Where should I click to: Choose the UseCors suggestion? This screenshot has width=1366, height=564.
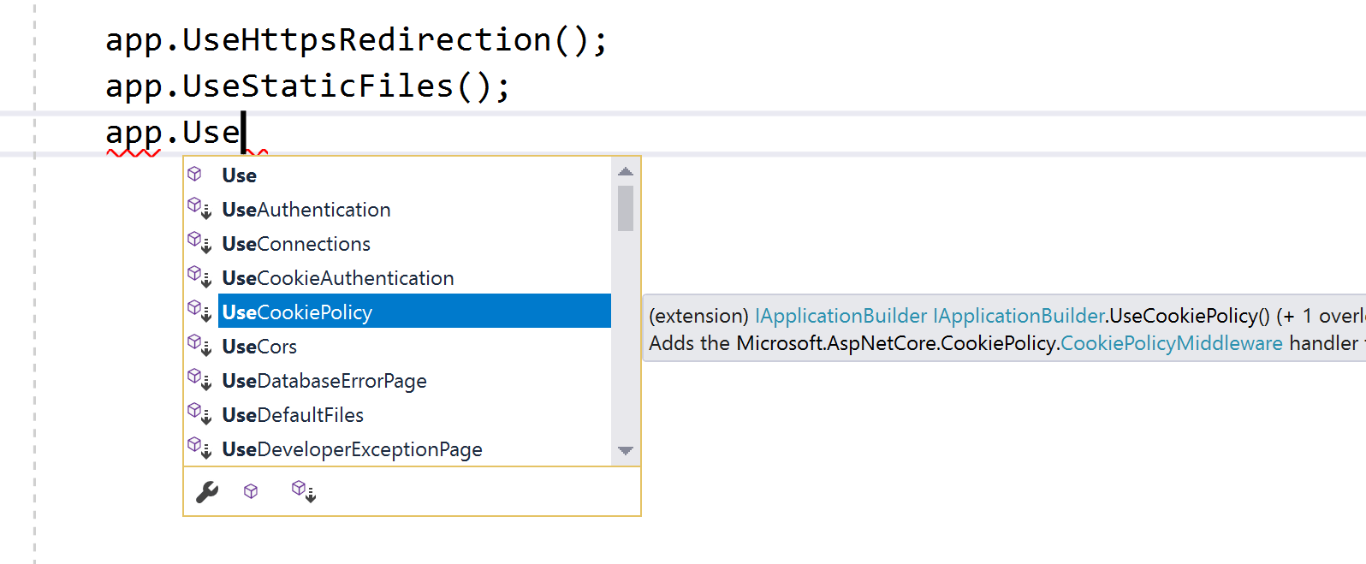tap(259, 346)
